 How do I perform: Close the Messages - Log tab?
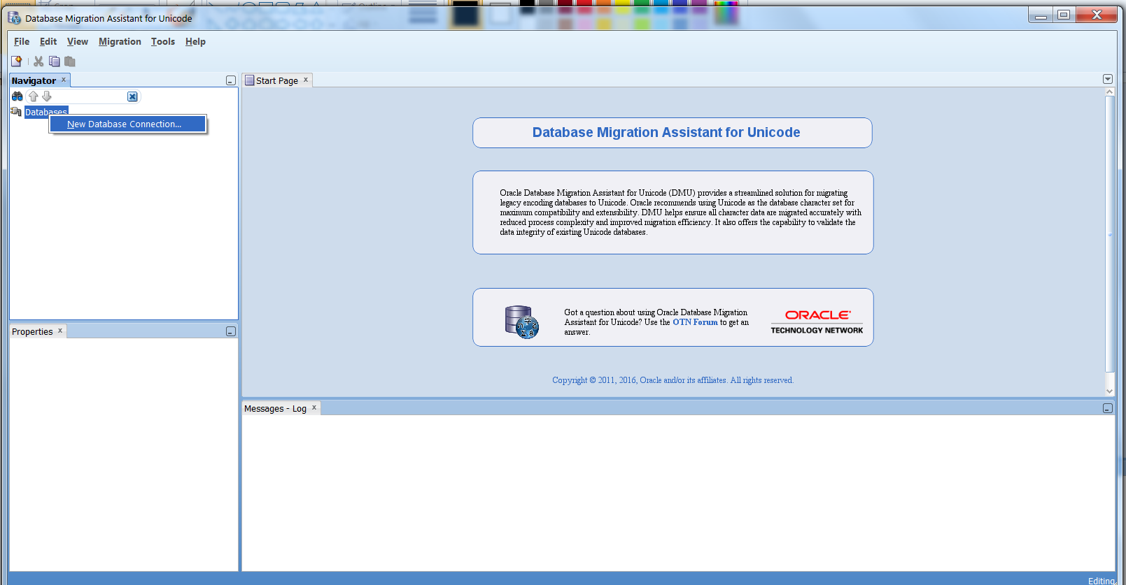click(x=314, y=407)
